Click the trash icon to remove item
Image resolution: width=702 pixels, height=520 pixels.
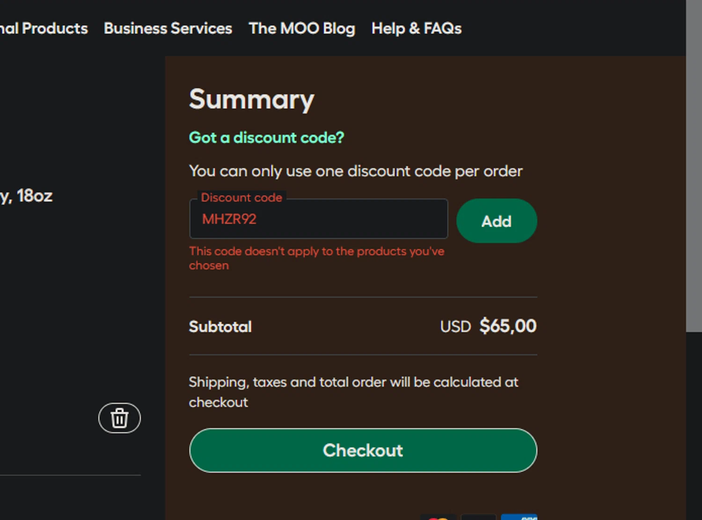pos(119,418)
